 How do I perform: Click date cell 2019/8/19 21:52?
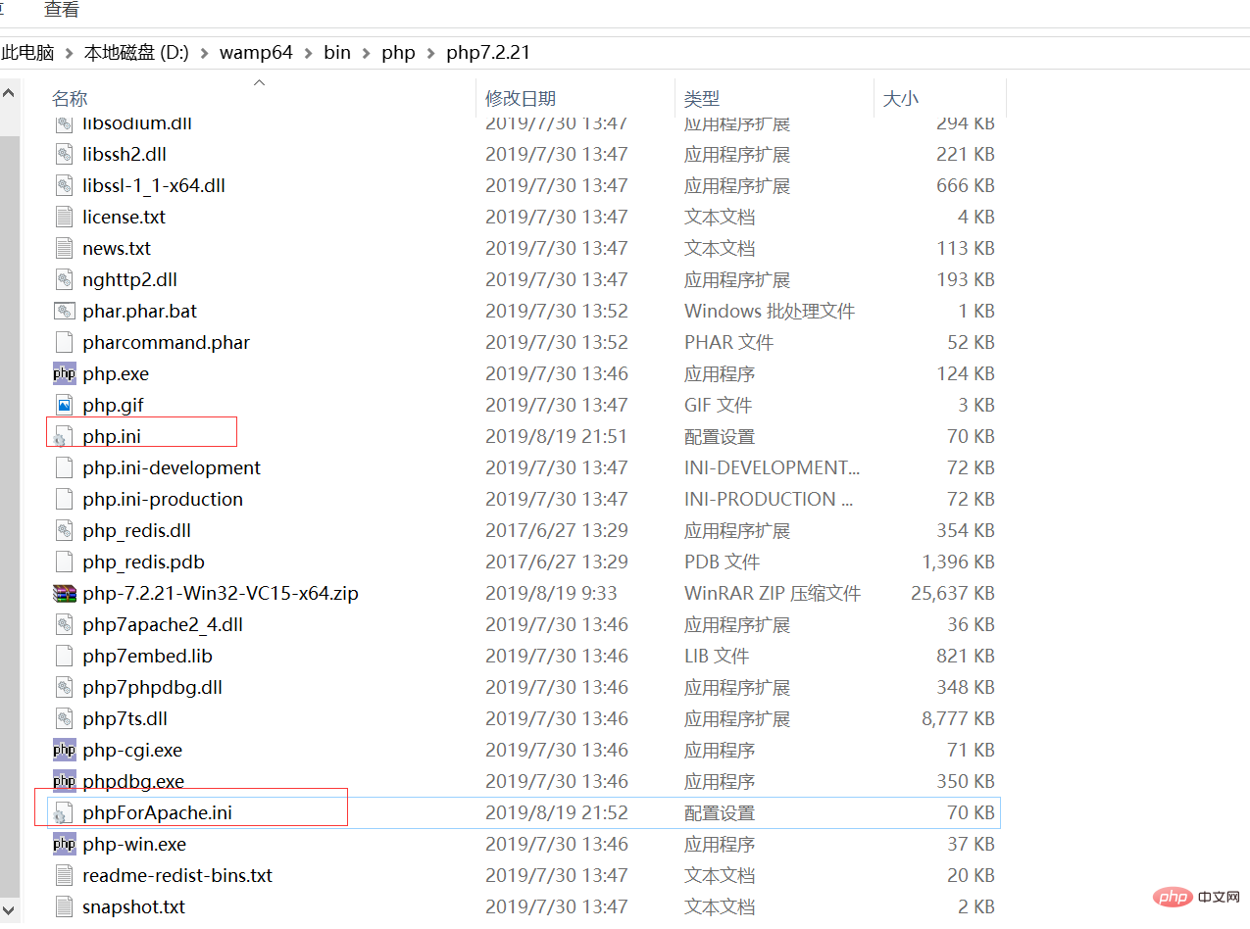556,812
